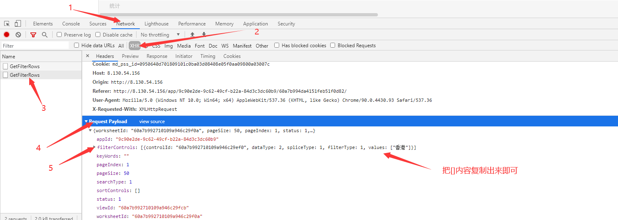Collapse the Request Payload section triangle
The image size is (618, 220).
click(x=86, y=121)
